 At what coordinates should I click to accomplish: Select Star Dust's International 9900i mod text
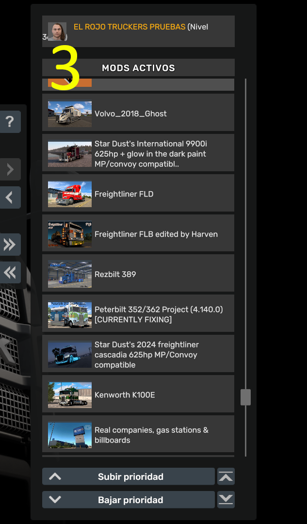point(151,154)
